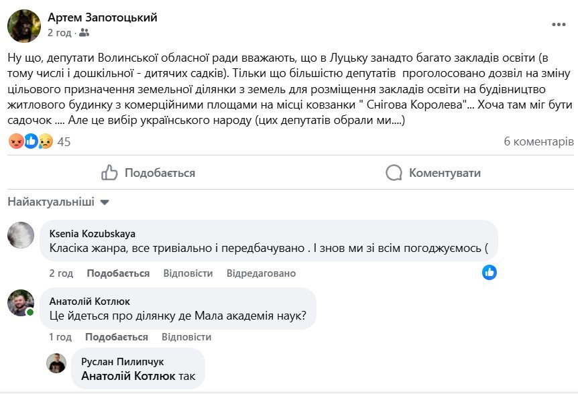Click the reaction count 45
578x394 pixels.
(x=64, y=141)
